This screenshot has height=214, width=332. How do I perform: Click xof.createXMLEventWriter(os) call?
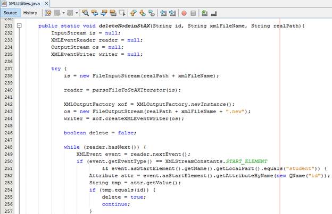click(x=137, y=118)
